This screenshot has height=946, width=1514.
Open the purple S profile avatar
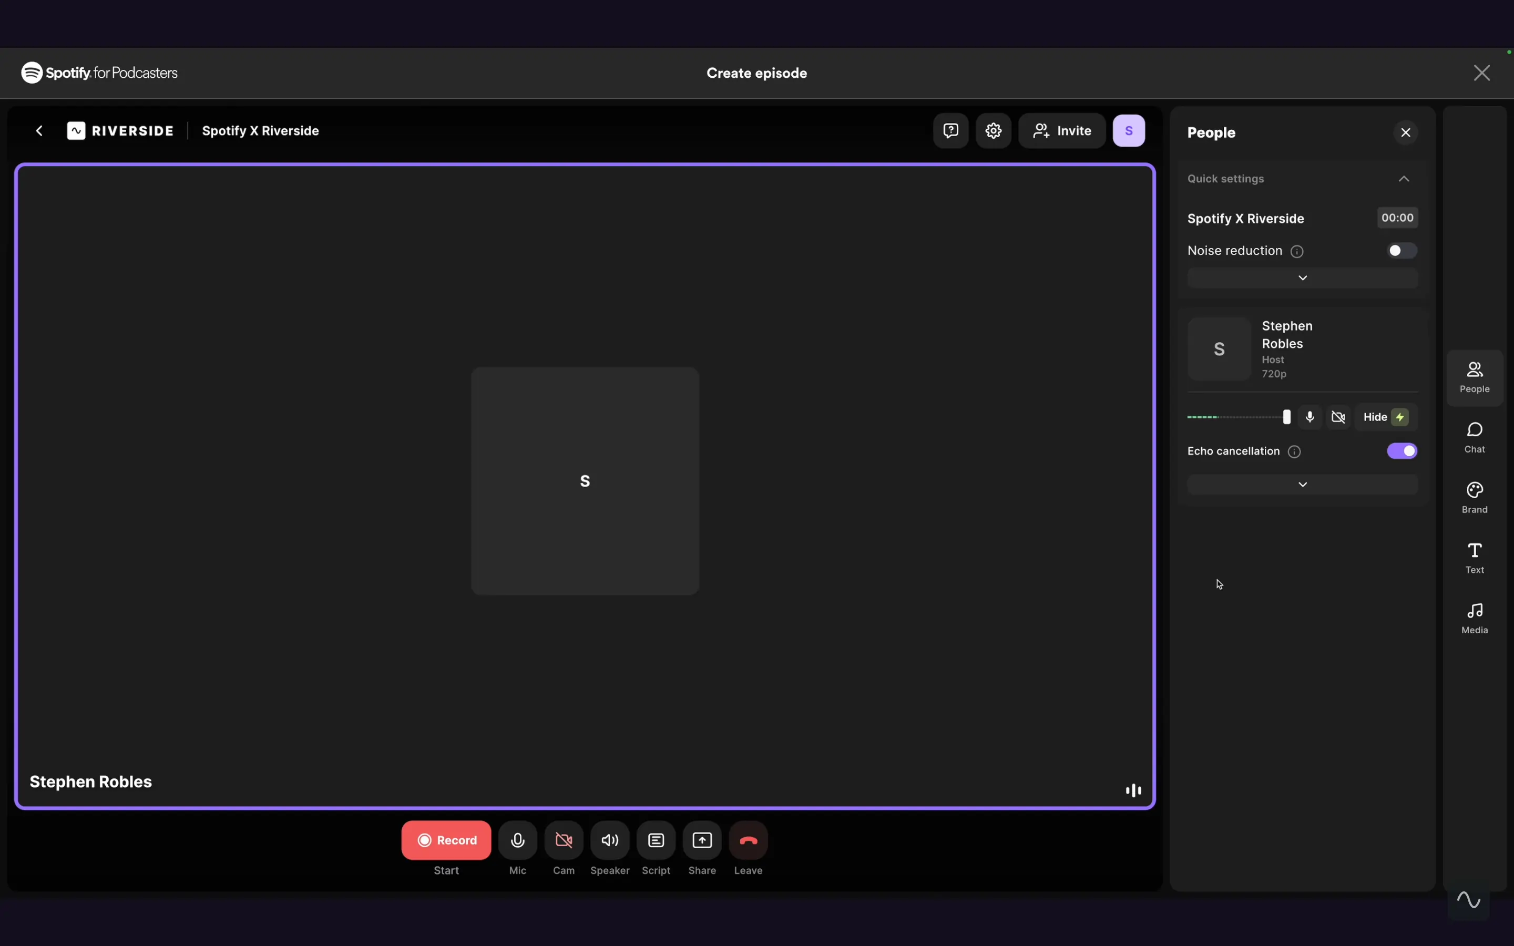click(1129, 131)
